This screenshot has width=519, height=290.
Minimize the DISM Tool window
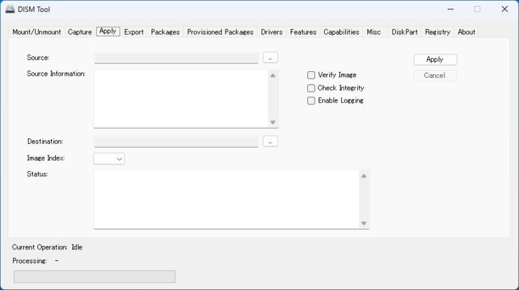pyautogui.click(x=450, y=9)
